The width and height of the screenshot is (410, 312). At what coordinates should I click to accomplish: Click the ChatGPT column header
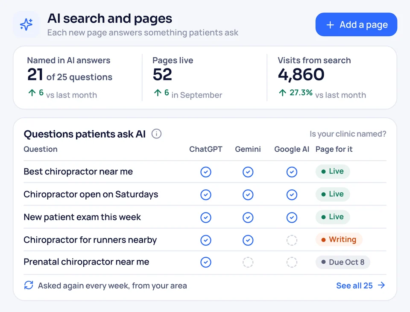(x=206, y=149)
